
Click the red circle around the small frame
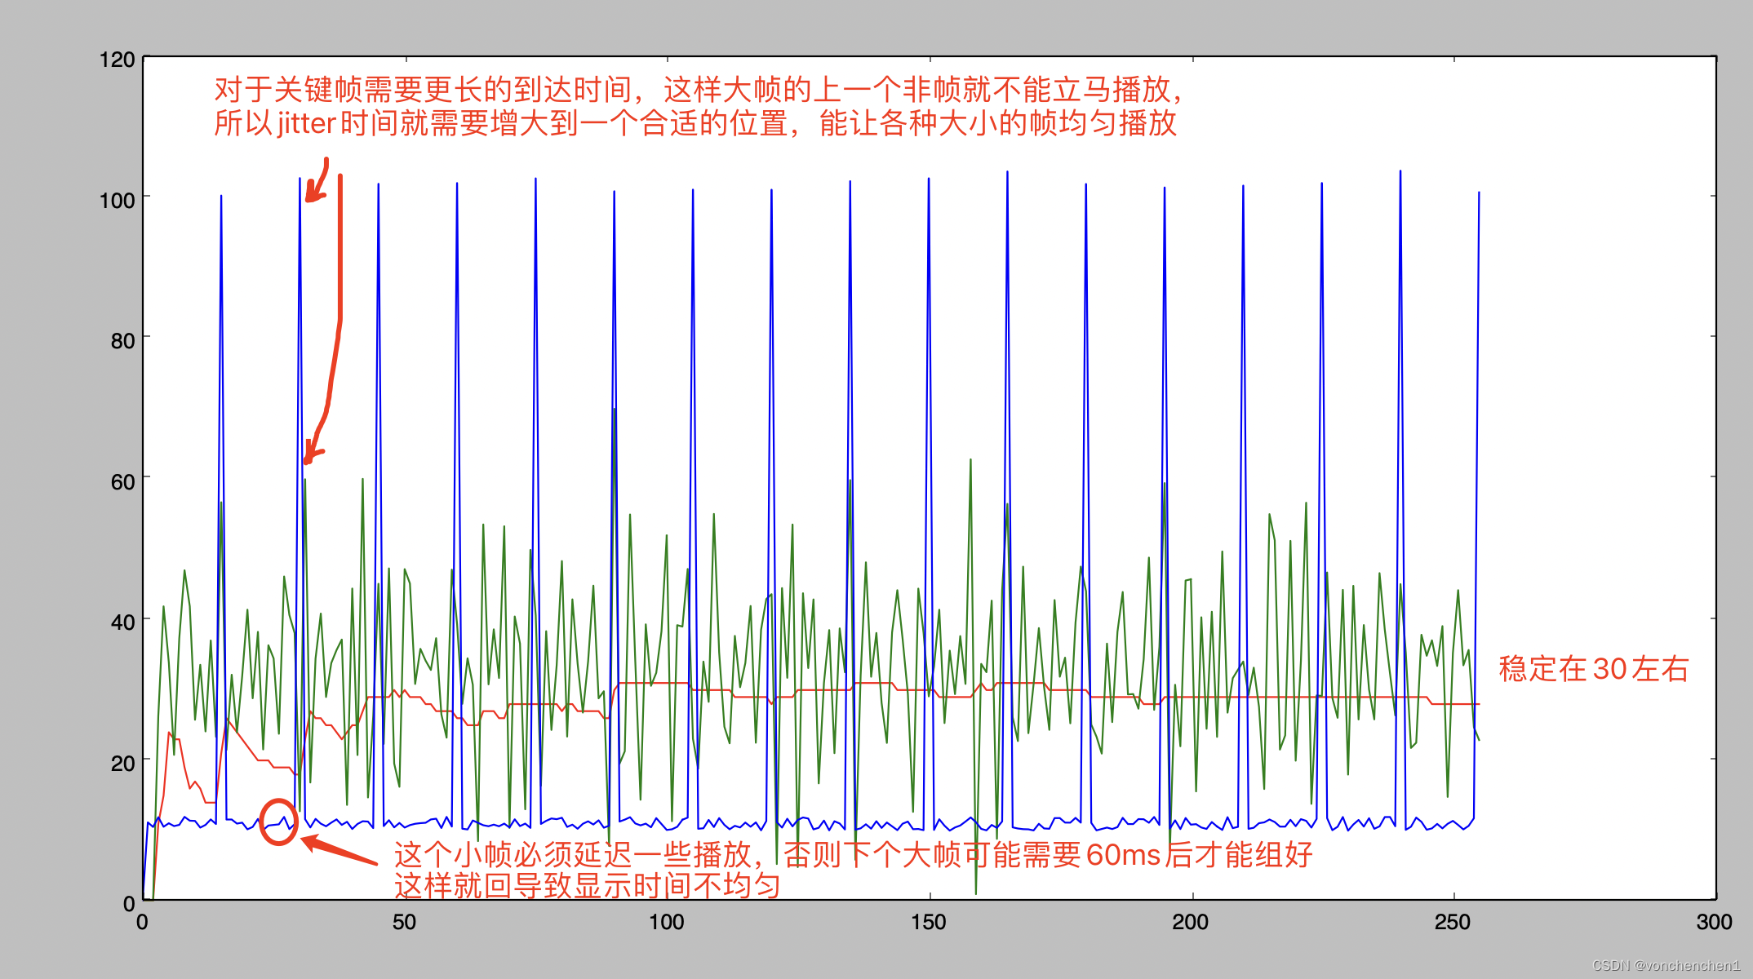coord(278,822)
